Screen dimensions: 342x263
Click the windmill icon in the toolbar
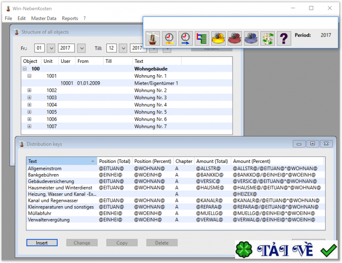tap(153, 38)
